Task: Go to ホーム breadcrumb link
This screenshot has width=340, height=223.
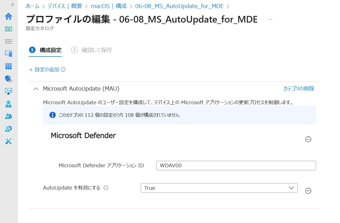Action: [x=32, y=6]
